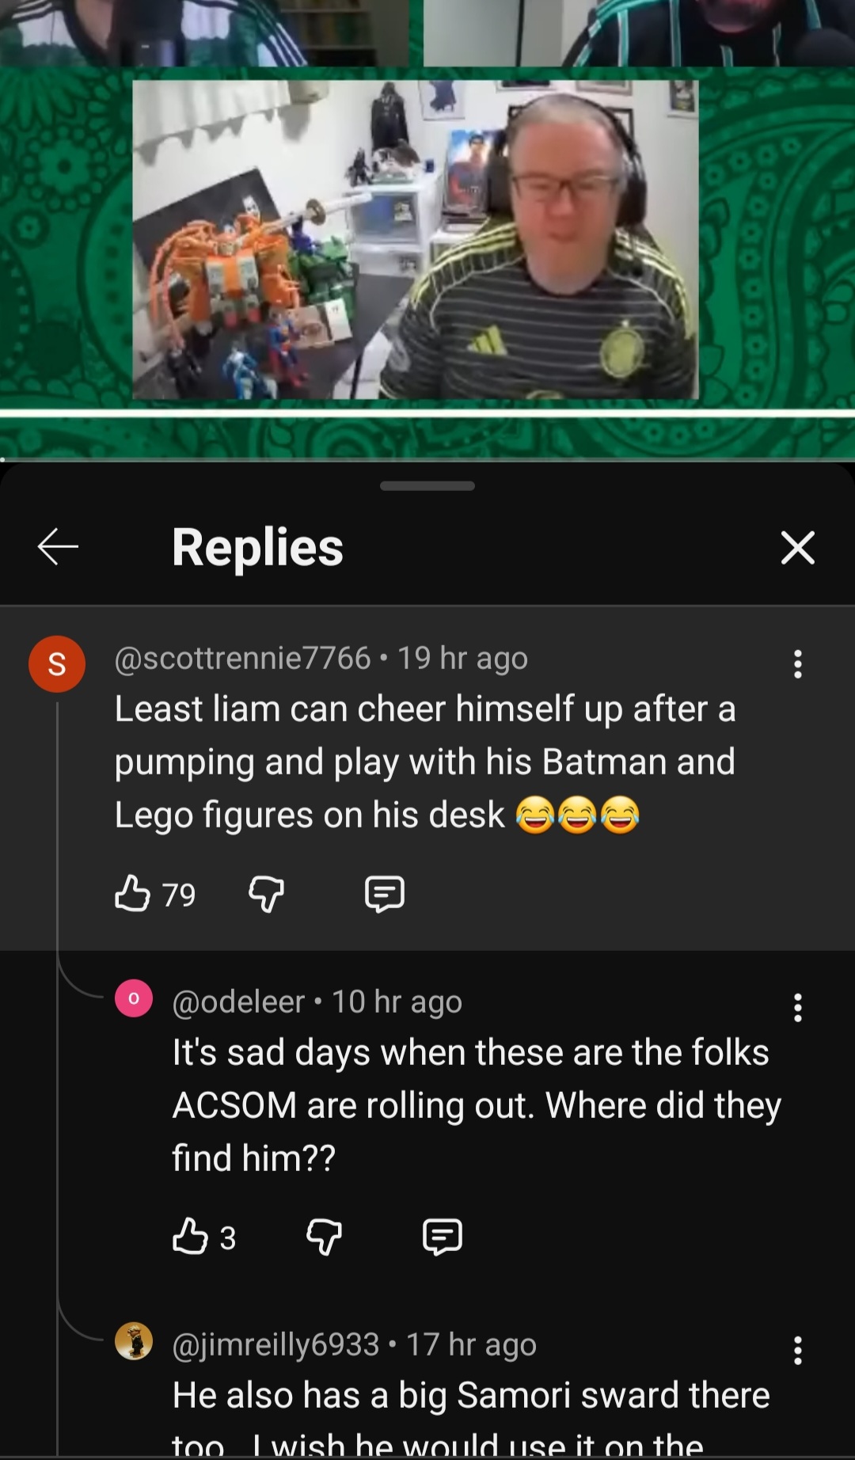Tap the Replies panel heading
This screenshot has width=855, height=1460.
pos(257,547)
